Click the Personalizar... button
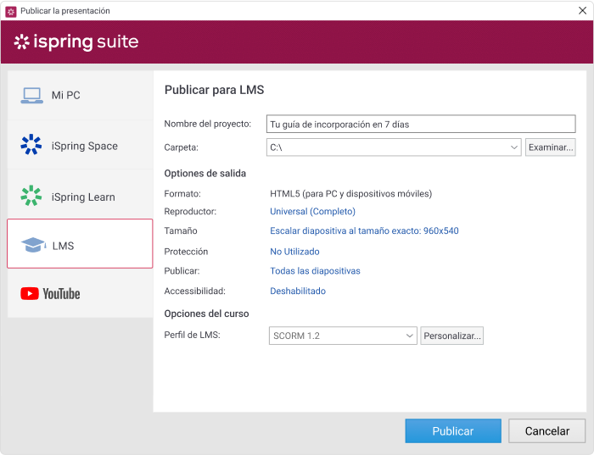The height and width of the screenshot is (455, 594). (x=451, y=336)
